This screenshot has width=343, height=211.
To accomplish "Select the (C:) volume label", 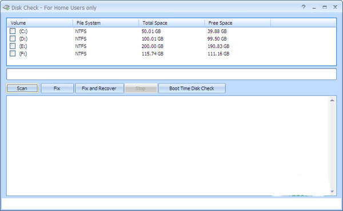I will (23, 31).
